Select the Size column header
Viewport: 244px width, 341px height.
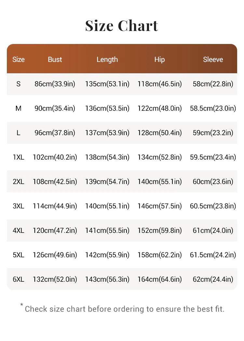coord(19,59)
